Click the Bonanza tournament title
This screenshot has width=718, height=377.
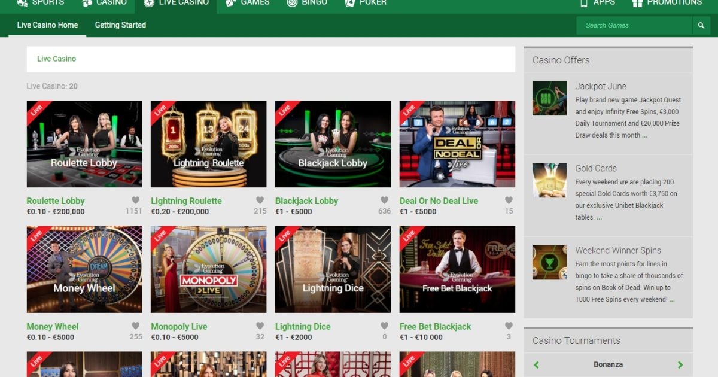609,364
